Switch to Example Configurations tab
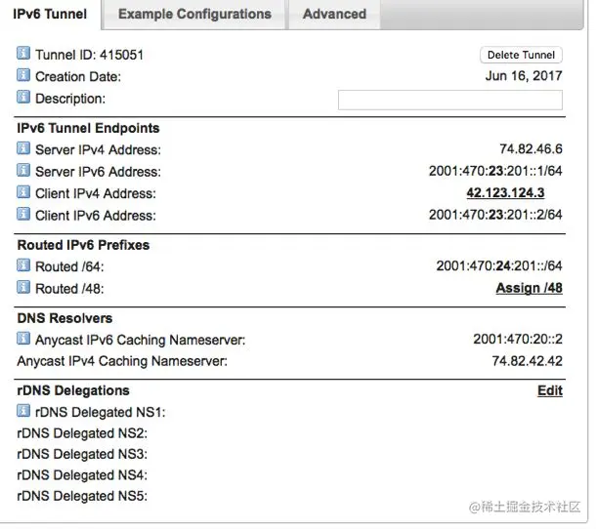 coord(194,15)
